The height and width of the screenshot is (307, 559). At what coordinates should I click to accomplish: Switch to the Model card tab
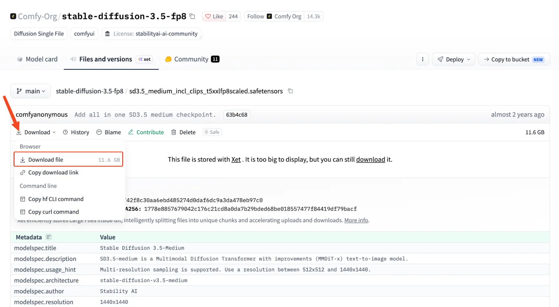(x=37, y=59)
